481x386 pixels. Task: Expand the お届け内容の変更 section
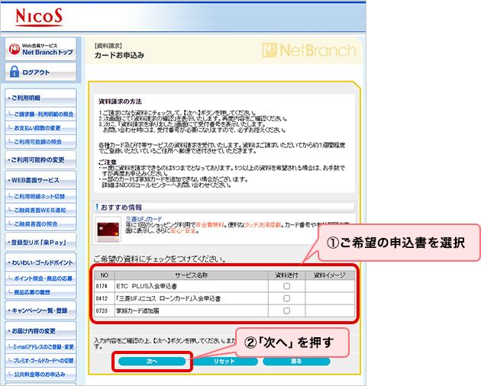40,330
